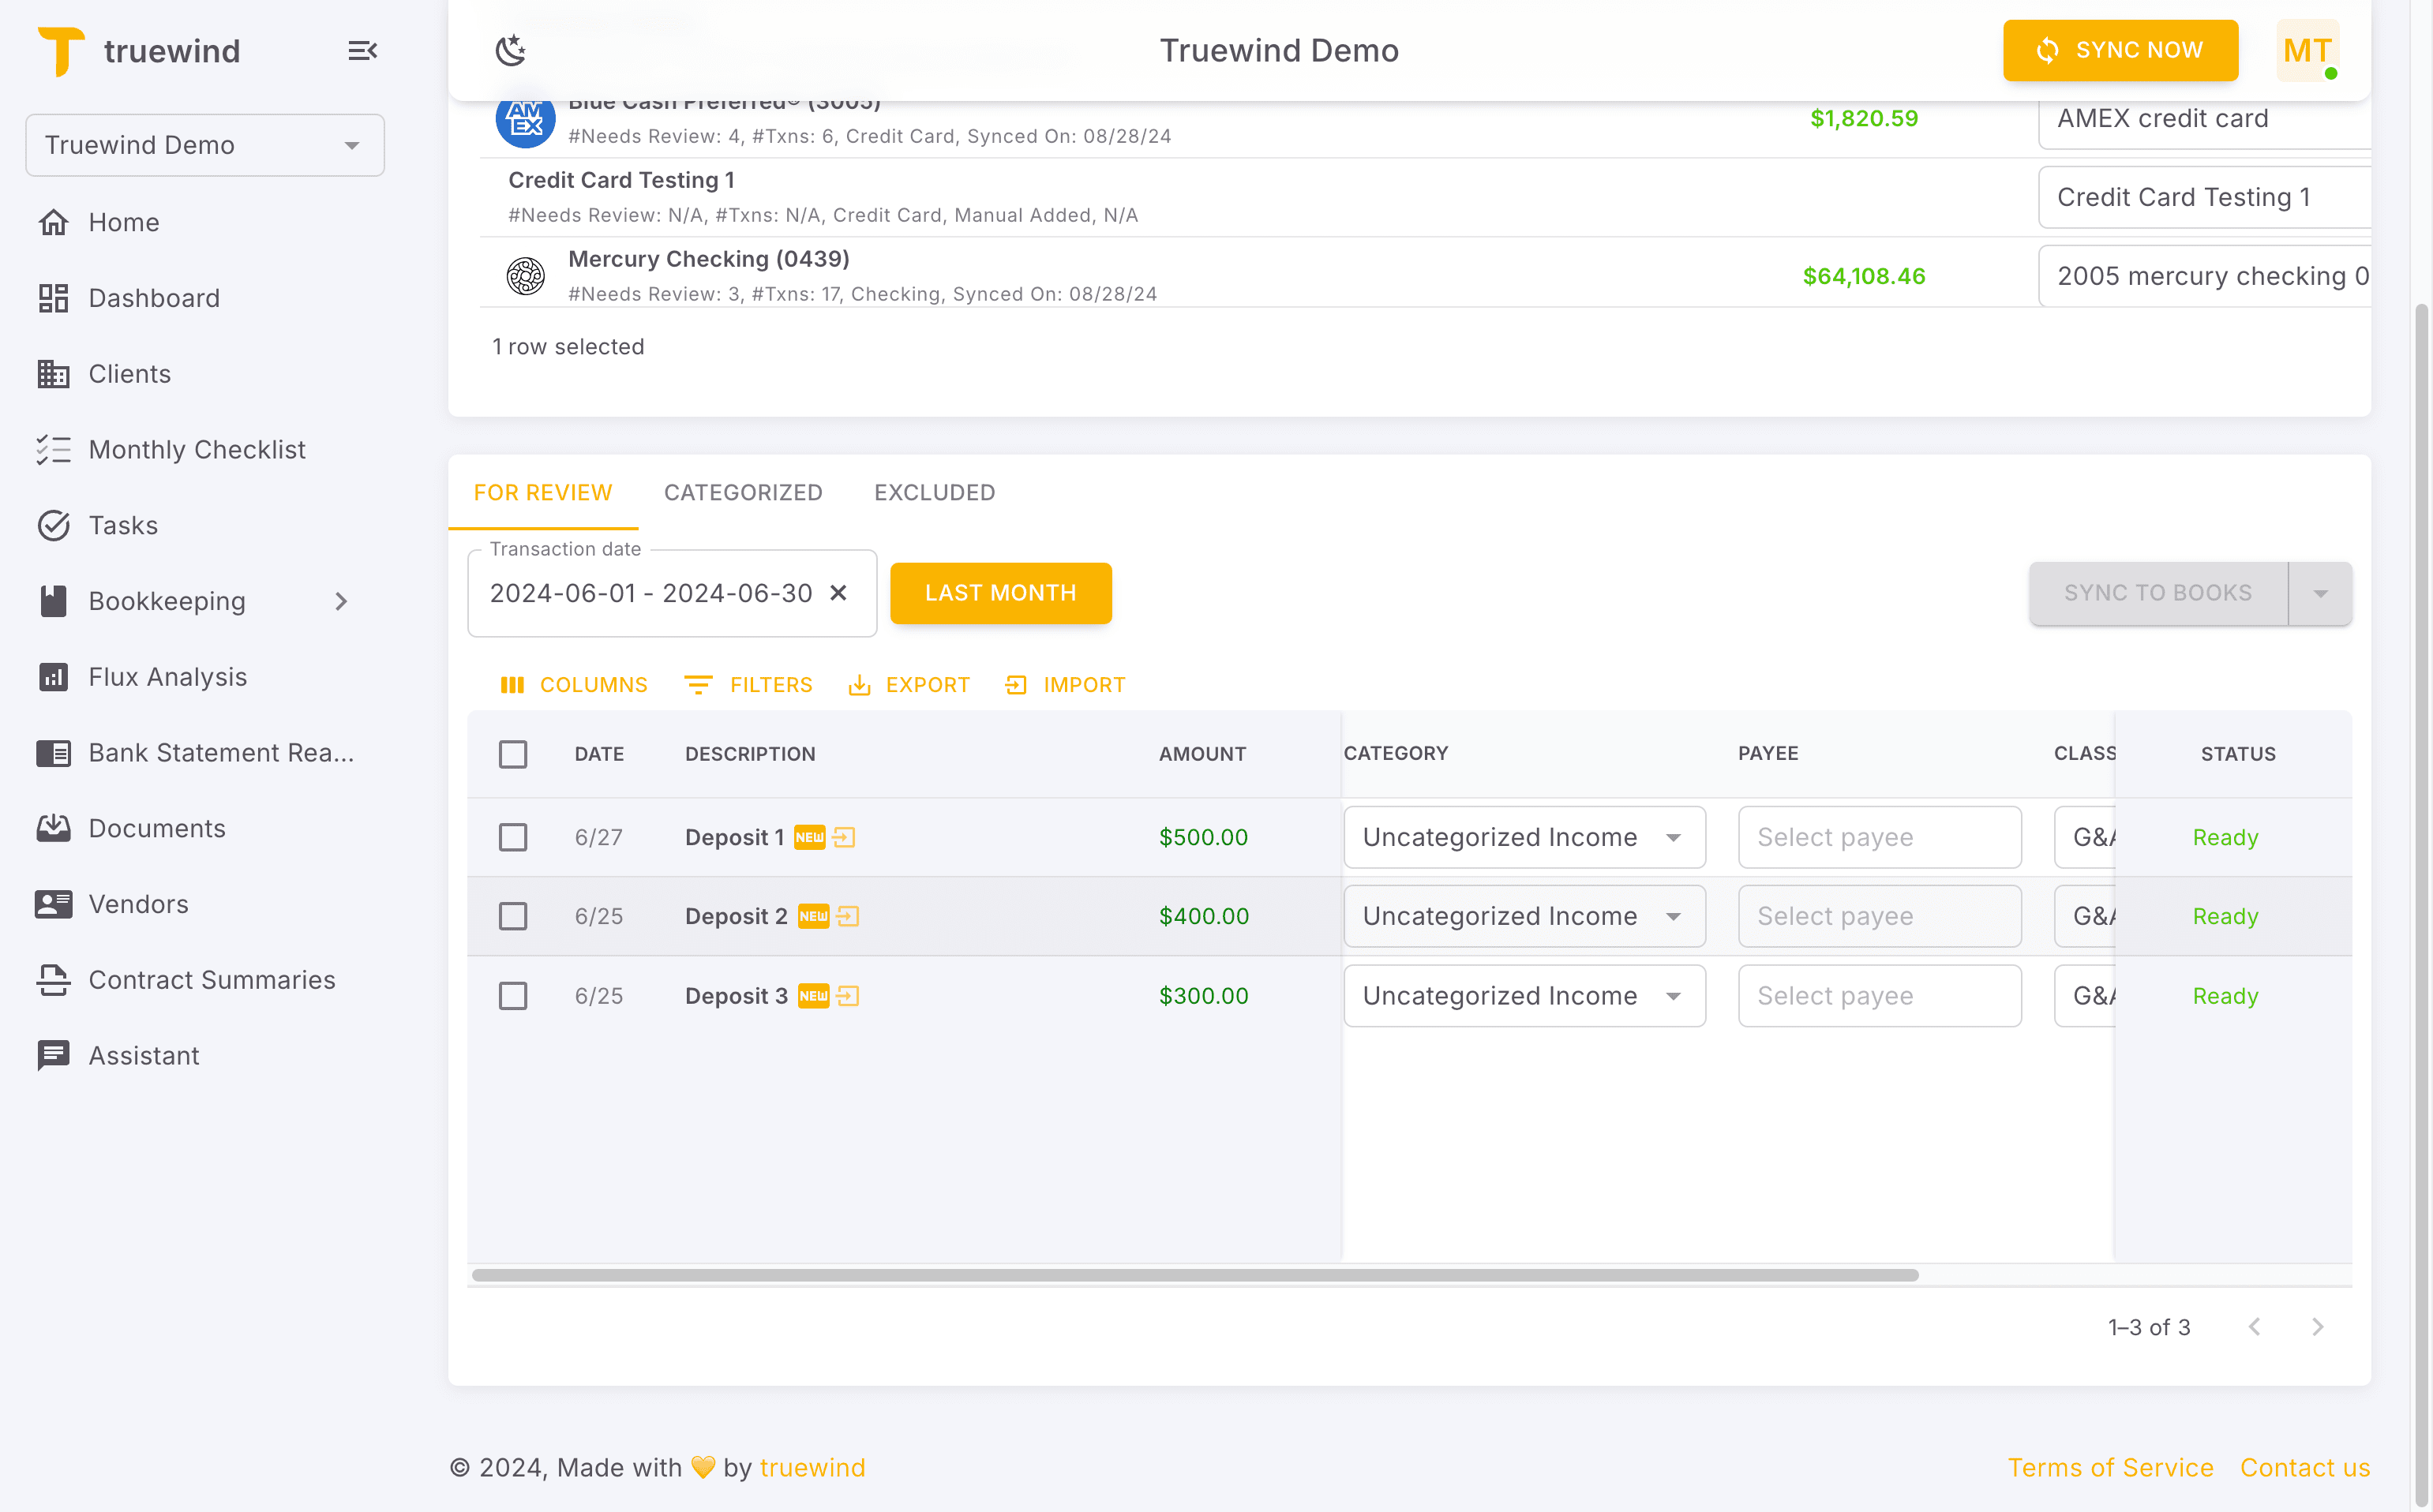The width and height of the screenshot is (2433, 1512).
Task: Open Contract Summaries in the sidebar
Action: point(212,980)
